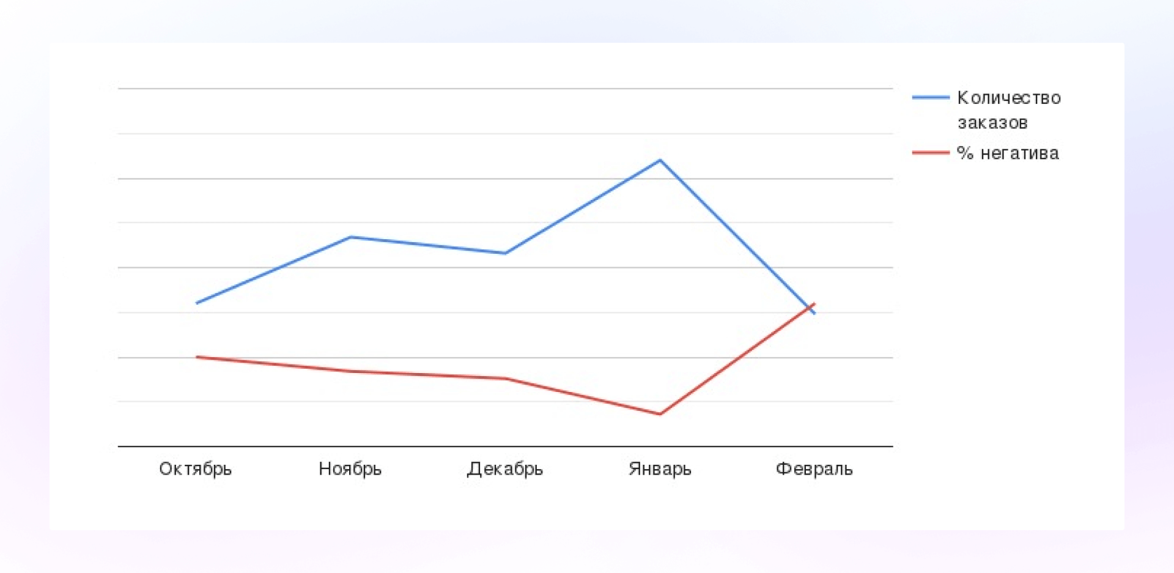Screen dimensions: 1174x573
Task: Click the 'Январь' axis label
Action: (x=660, y=469)
